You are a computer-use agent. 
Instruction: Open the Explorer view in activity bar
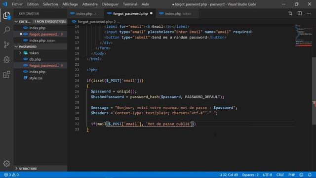coord(6,15)
